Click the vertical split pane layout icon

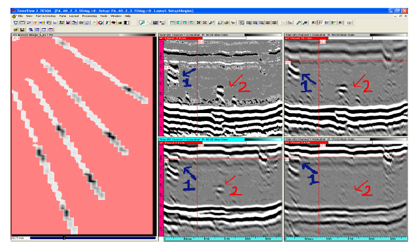179,23
